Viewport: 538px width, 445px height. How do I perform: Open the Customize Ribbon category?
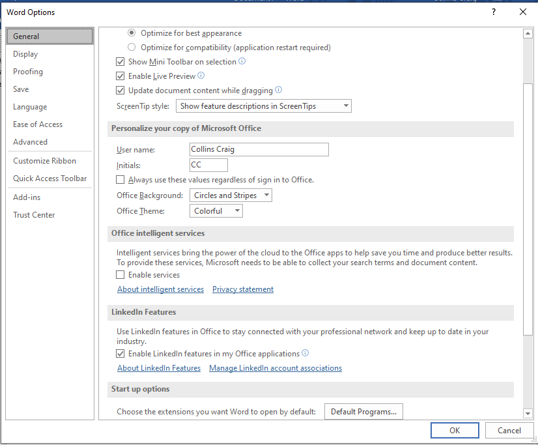coord(44,161)
